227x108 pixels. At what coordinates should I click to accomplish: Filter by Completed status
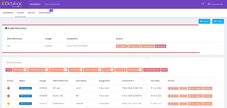76,70
